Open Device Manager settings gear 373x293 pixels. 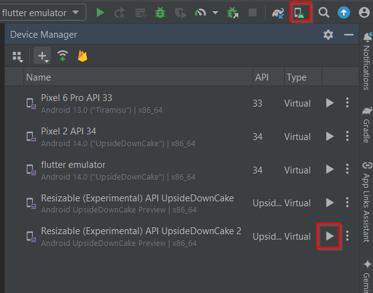[328, 35]
